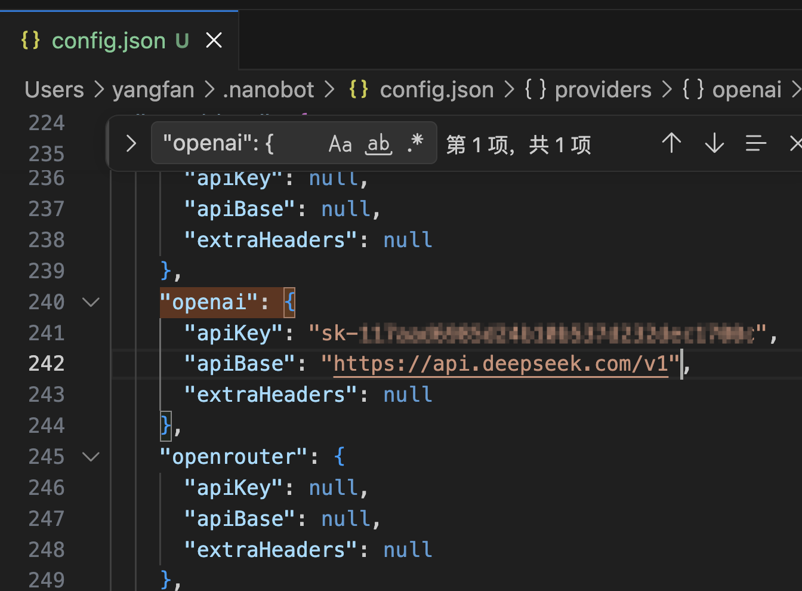
Task: Close the config.json editor tab
Action: [x=214, y=41]
